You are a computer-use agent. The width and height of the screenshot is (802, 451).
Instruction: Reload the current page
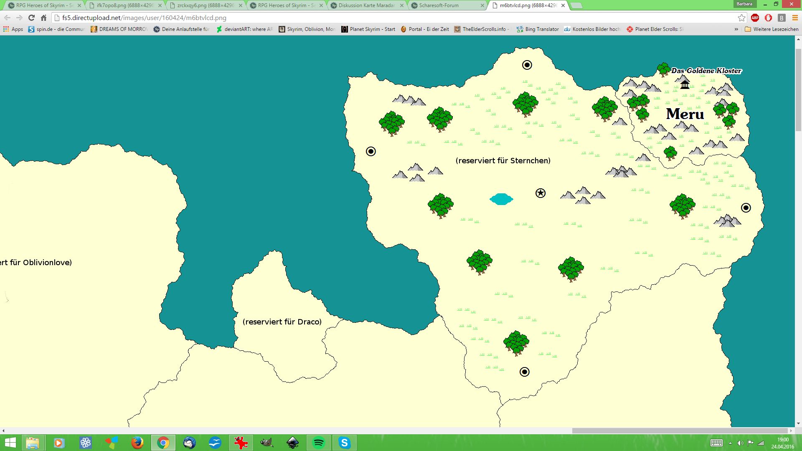coord(31,18)
